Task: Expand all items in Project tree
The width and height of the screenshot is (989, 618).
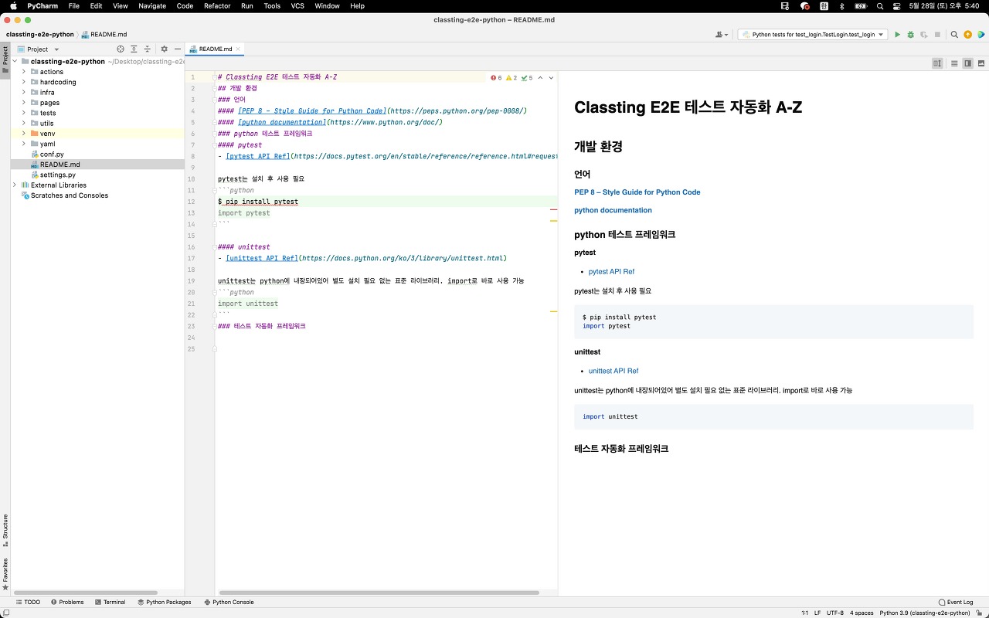Action: (134, 49)
